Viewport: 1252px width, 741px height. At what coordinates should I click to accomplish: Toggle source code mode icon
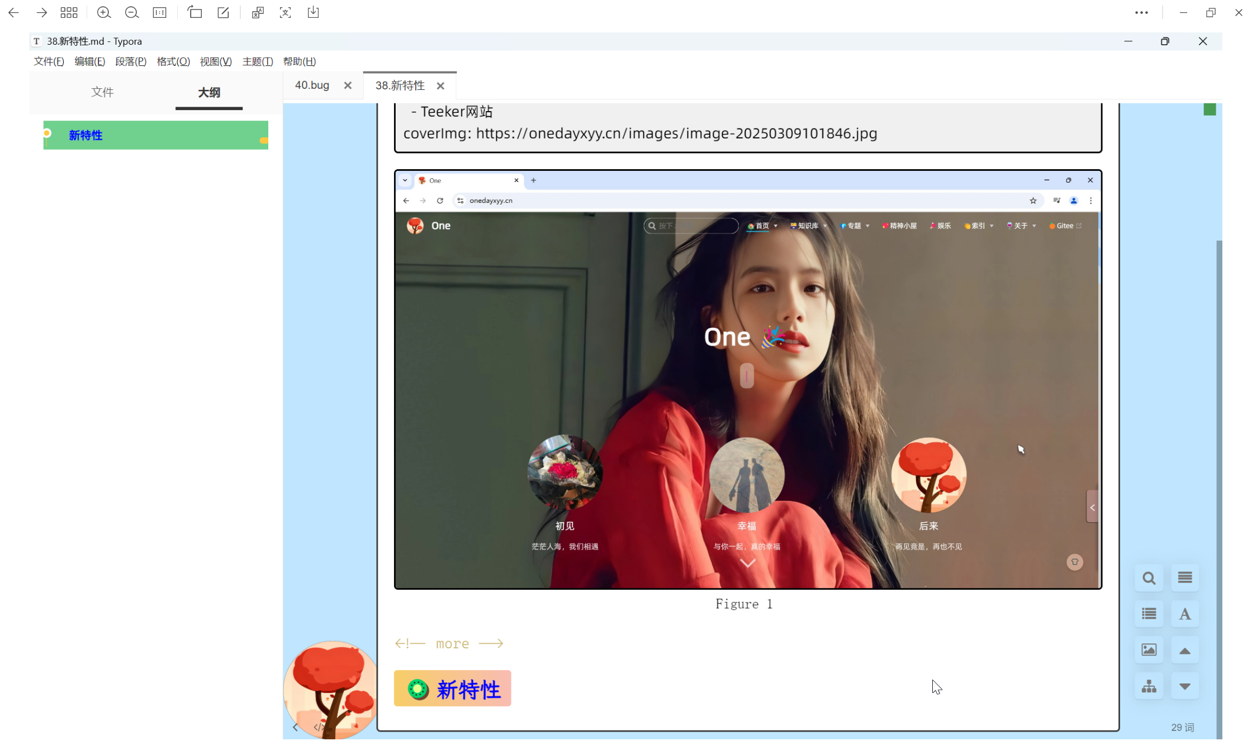point(319,727)
